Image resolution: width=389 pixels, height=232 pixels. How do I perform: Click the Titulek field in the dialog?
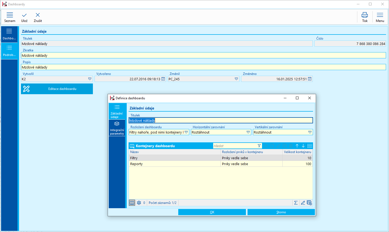[221, 120]
